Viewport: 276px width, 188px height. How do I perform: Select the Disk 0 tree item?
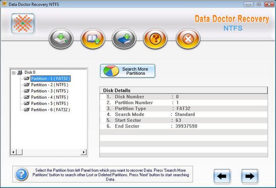pos(30,72)
